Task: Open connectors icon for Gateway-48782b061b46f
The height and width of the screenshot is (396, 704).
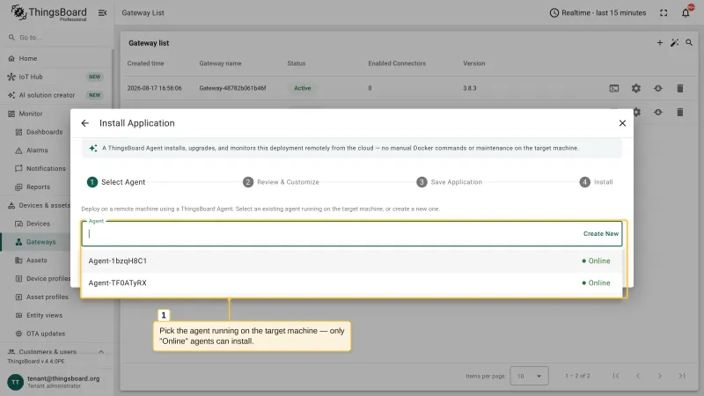Action: pyautogui.click(x=658, y=89)
